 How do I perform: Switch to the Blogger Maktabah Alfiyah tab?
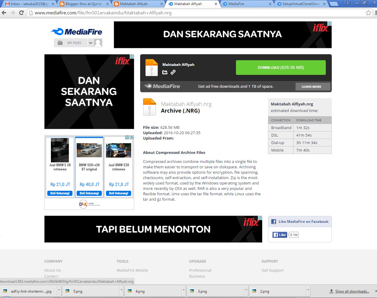pos(138,4)
